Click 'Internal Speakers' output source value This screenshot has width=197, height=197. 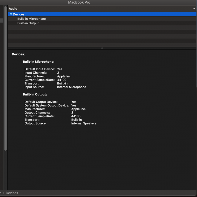coord(84,123)
